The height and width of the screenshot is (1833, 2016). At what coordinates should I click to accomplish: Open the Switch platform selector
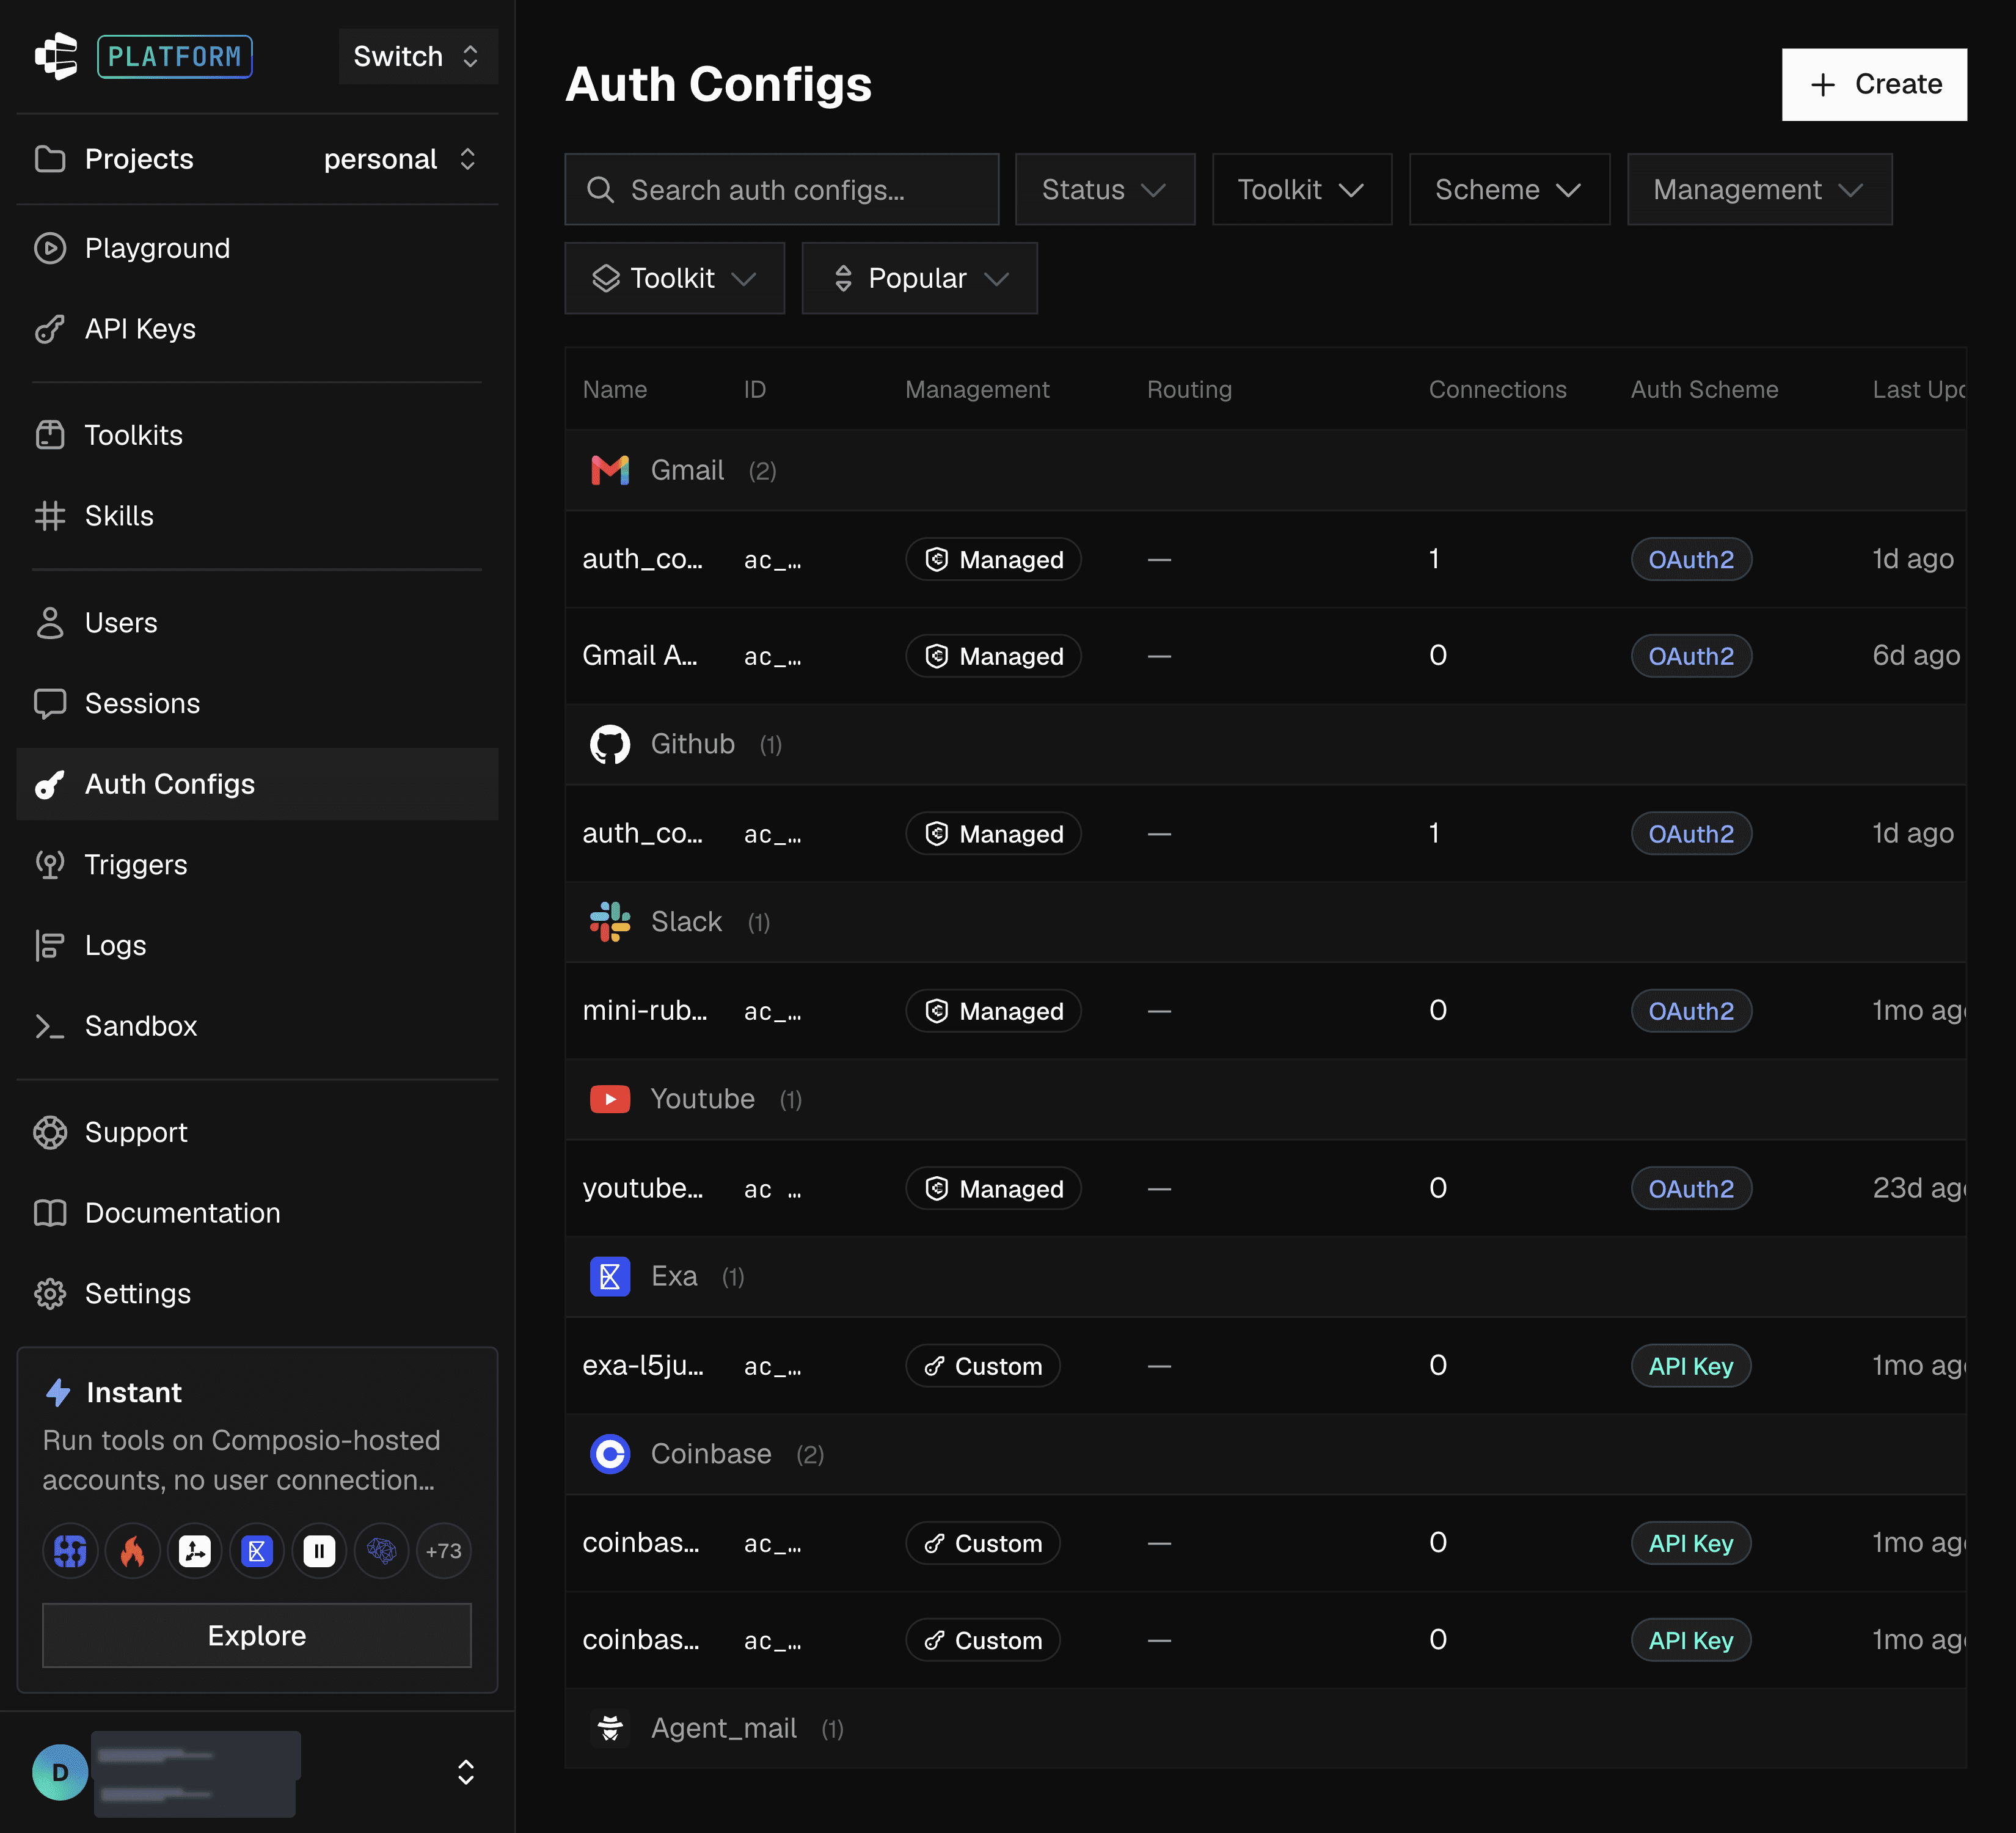[x=418, y=56]
